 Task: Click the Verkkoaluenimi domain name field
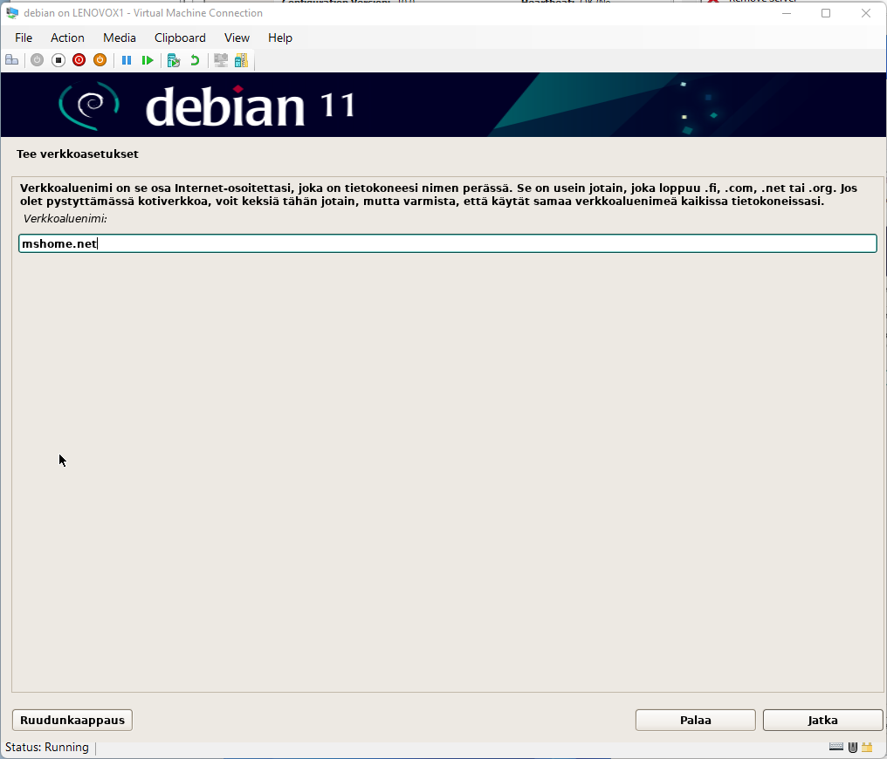pyautogui.click(x=447, y=243)
